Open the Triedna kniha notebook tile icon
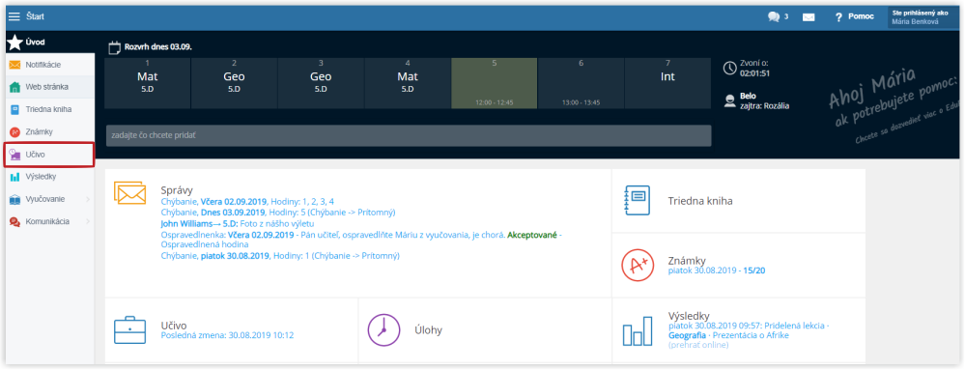Screen dimensions: 965x370 click(638, 200)
